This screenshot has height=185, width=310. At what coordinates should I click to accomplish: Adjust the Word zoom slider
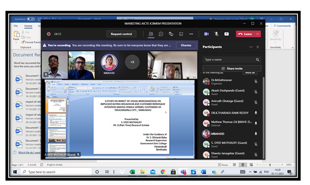270,164
